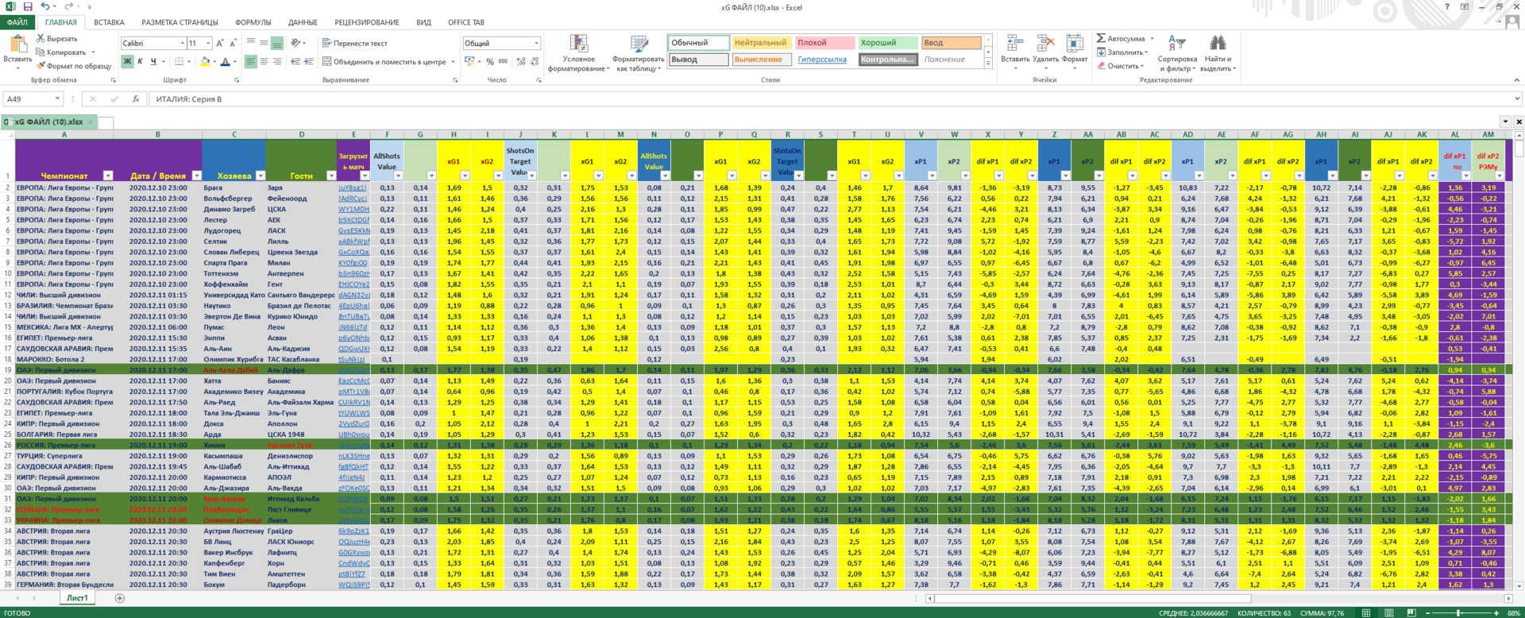Viewport: 1525px width, 618px height.
Task: Paste clipboard contents with the Вставить button
Action: point(17,53)
